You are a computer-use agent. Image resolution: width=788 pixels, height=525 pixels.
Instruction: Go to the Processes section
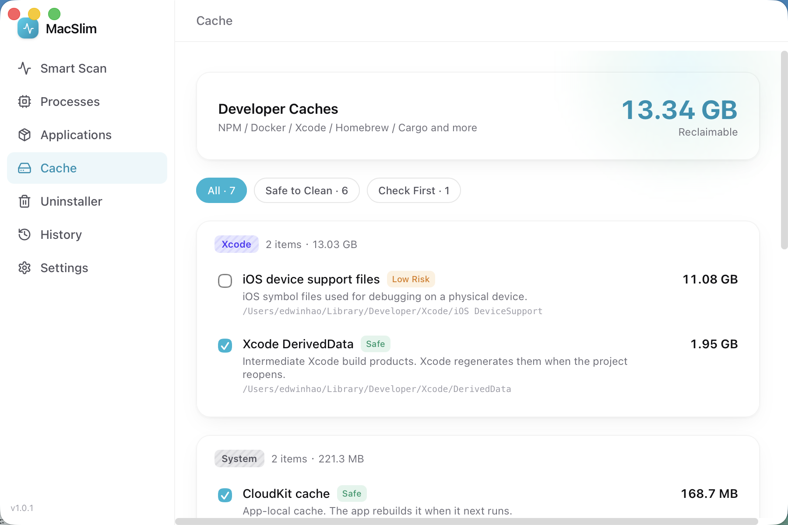pyautogui.click(x=87, y=101)
